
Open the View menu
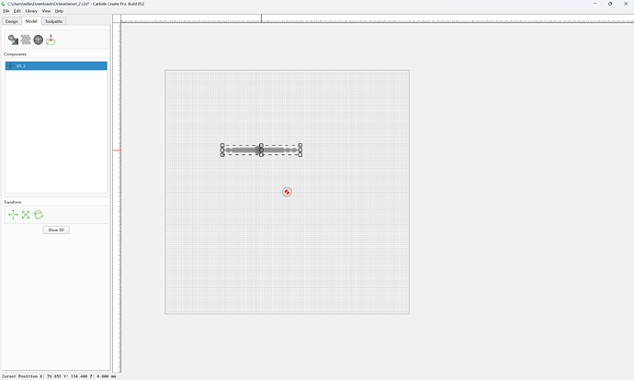pos(47,11)
